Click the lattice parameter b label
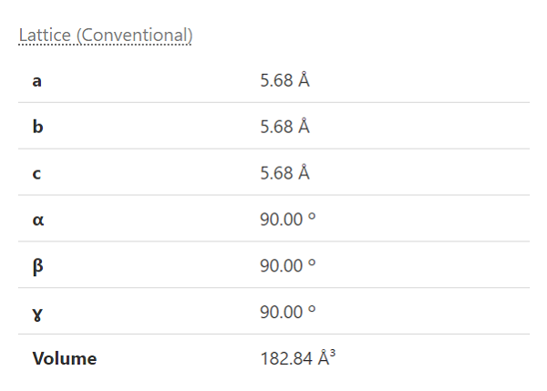 pyautogui.click(x=37, y=127)
